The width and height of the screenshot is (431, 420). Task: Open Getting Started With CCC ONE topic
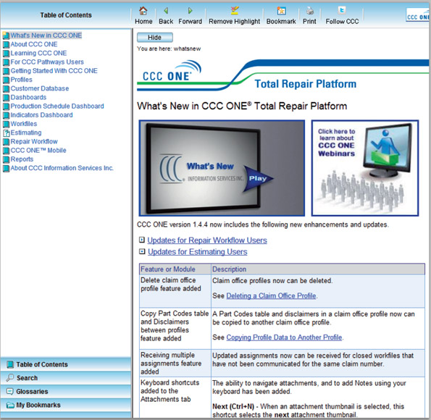pos(54,71)
